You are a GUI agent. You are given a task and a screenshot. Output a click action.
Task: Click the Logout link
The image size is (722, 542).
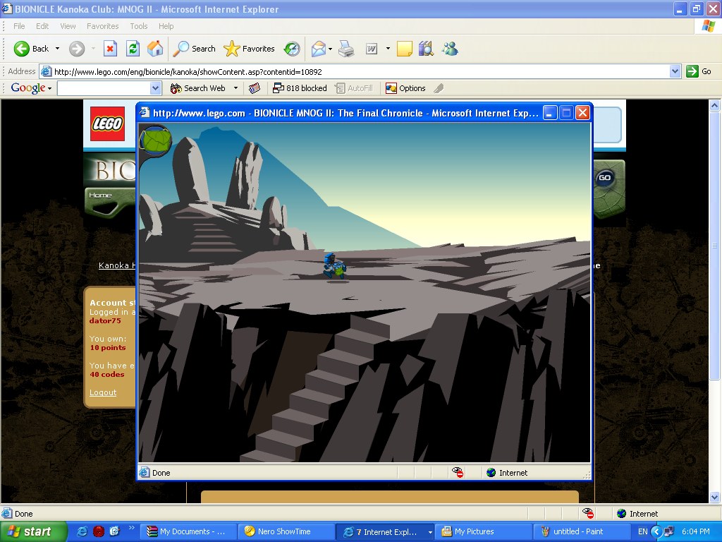click(103, 392)
